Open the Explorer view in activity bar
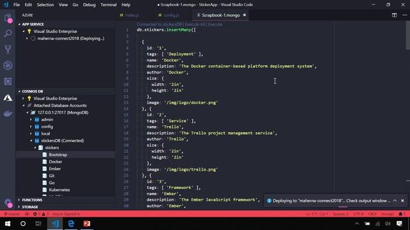 click(x=8, y=18)
